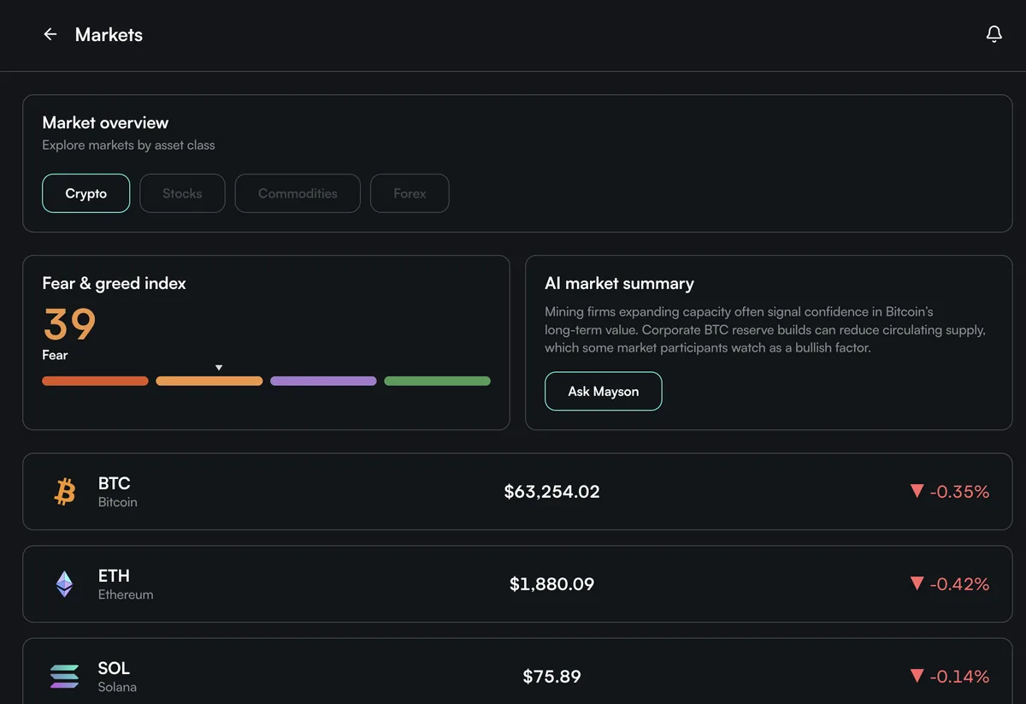Click the AI summary paragraph text

tap(765, 330)
